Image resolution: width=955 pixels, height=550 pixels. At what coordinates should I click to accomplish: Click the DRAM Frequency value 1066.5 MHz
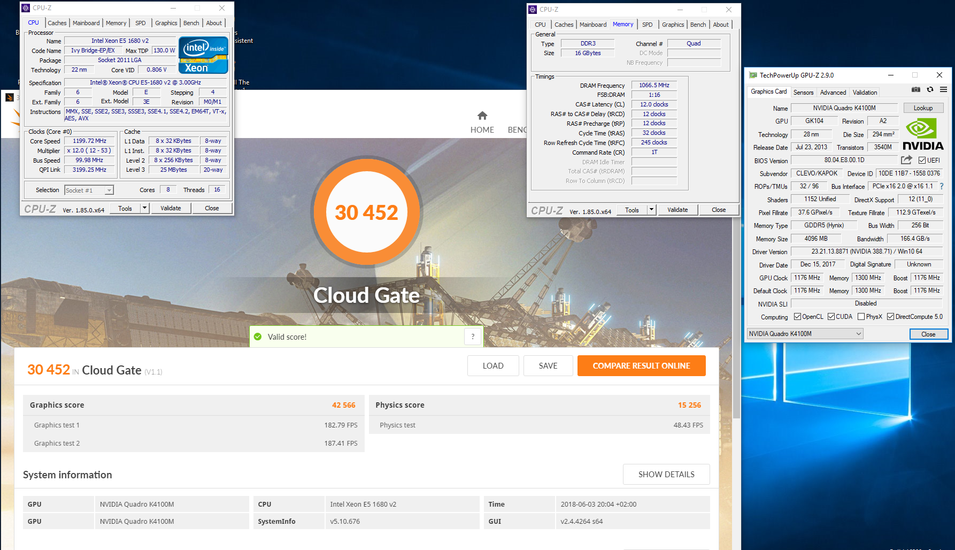(x=654, y=85)
